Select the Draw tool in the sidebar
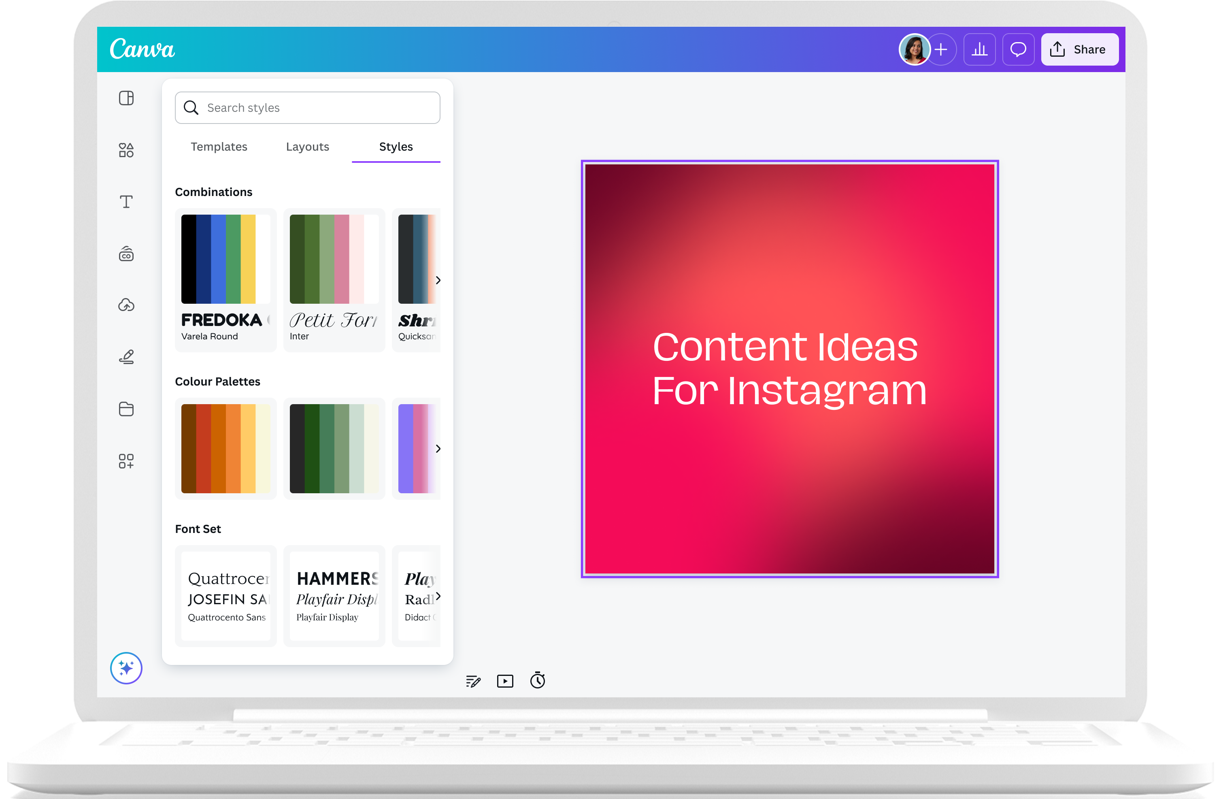This screenshot has width=1221, height=799. click(126, 357)
